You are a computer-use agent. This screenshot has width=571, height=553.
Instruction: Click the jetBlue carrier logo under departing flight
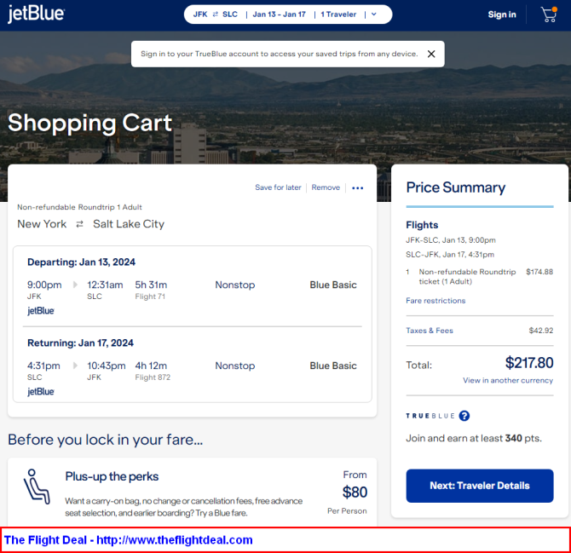tap(41, 311)
